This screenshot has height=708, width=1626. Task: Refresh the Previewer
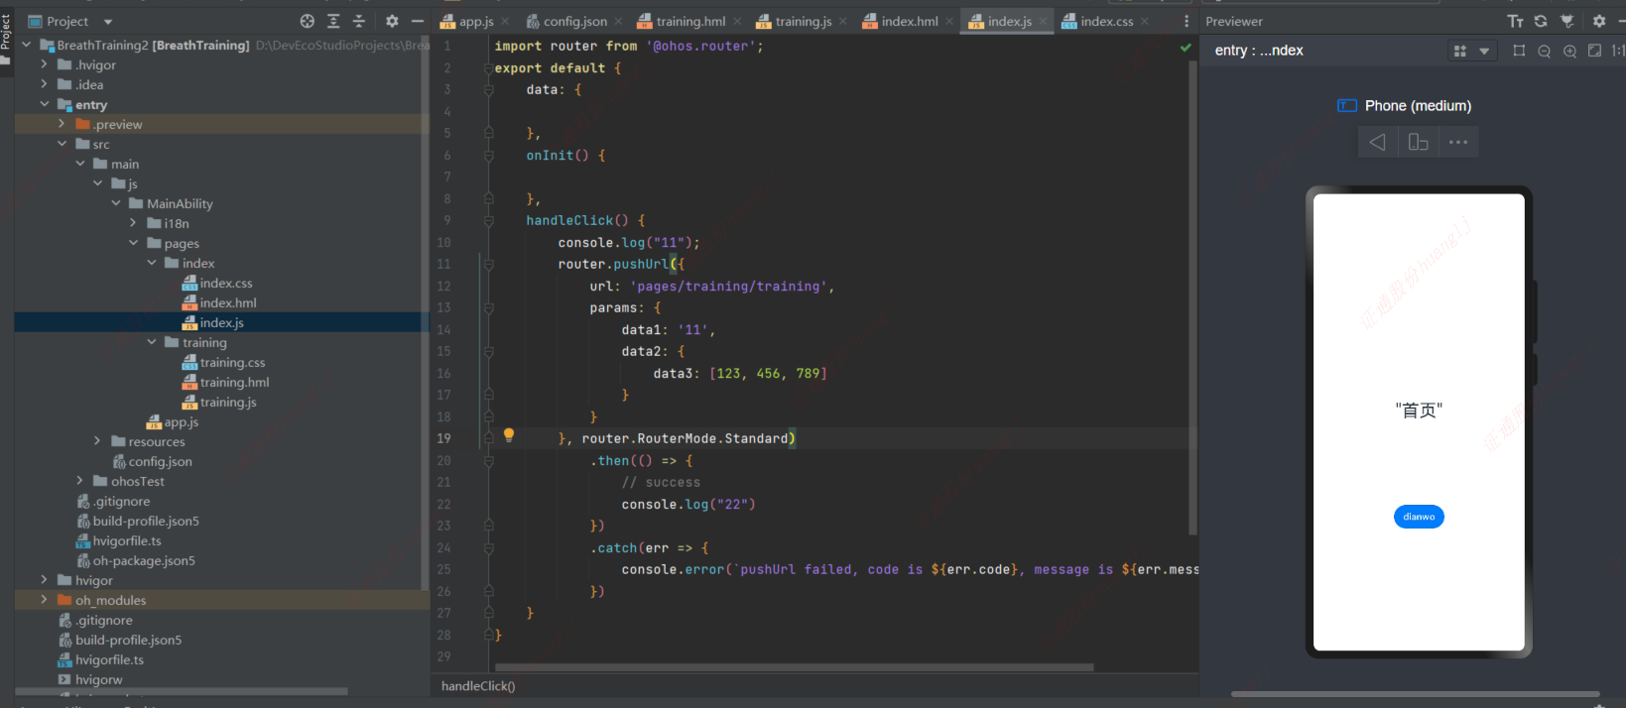click(1541, 21)
